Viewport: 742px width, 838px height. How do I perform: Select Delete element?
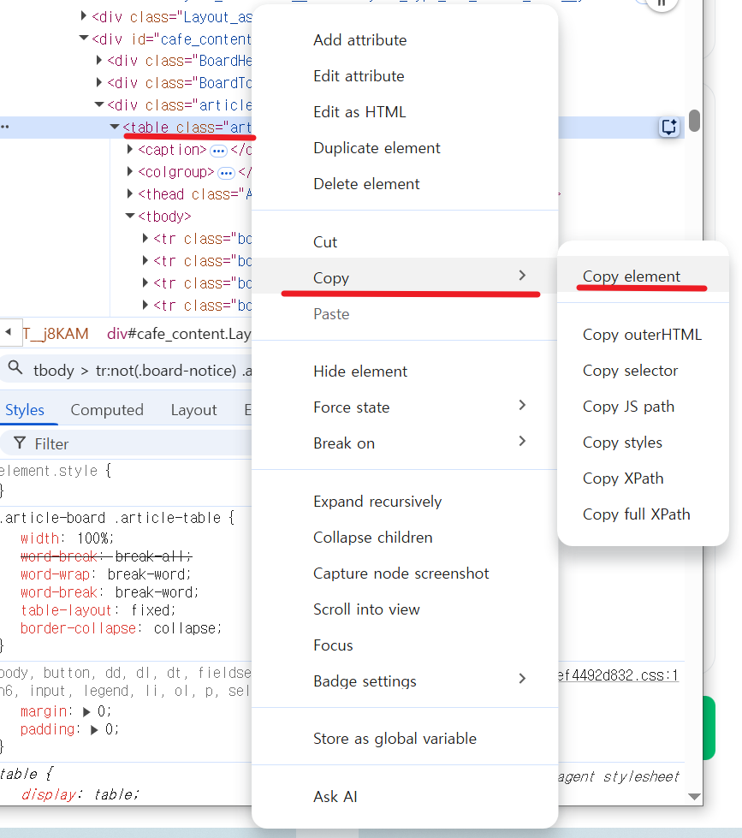pos(405,184)
